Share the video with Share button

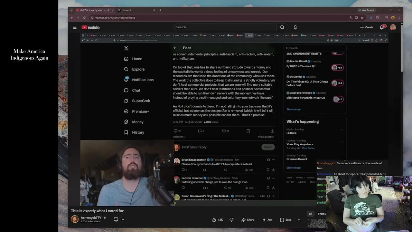(x=248, y=220)
